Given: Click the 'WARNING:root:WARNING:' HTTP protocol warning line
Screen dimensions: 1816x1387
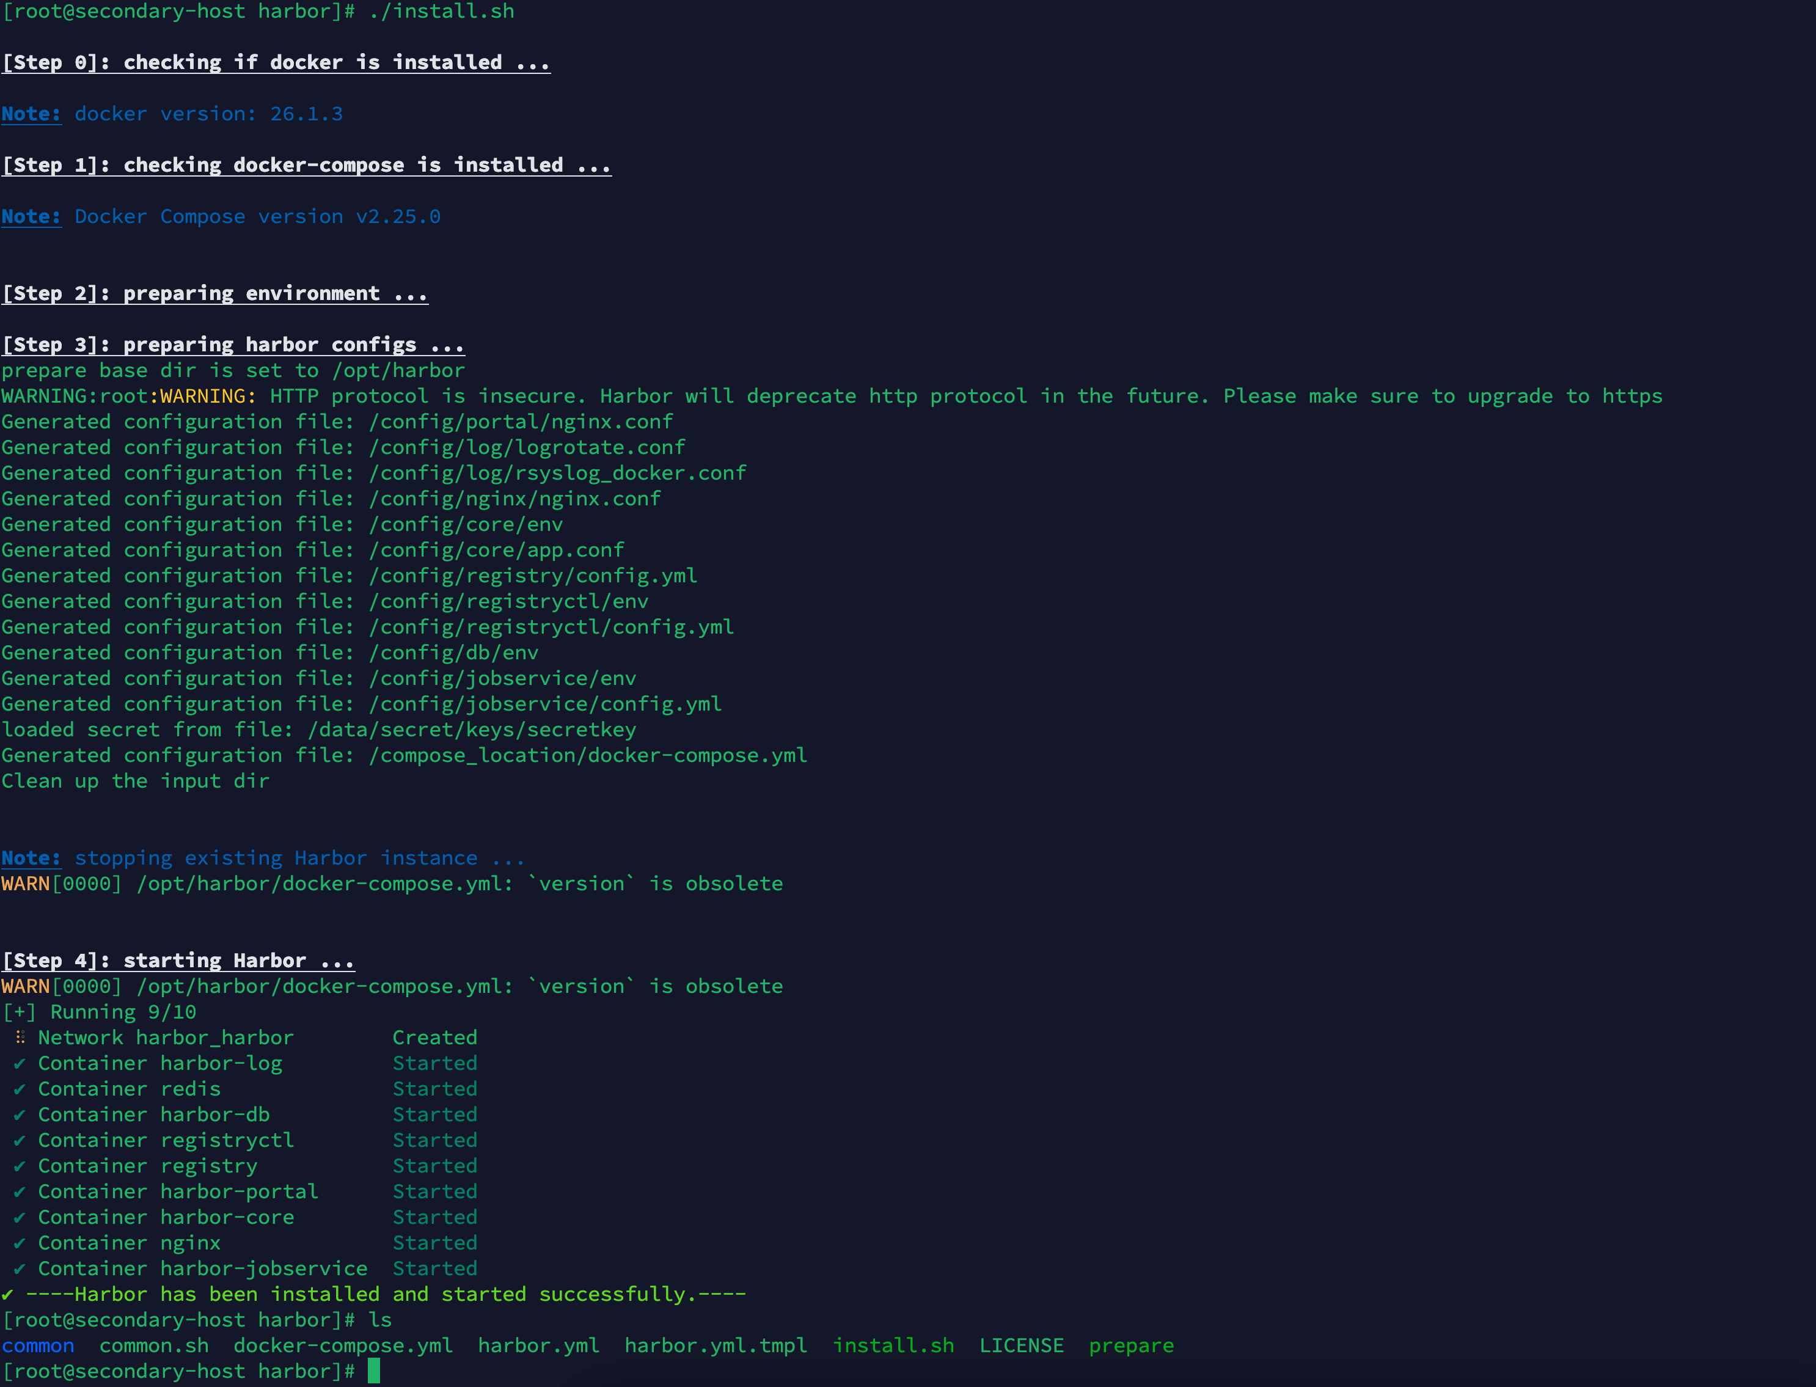Looking at the screenshot, I should point(832,397).
